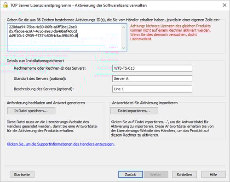Viewport: 230px width, 182px height.
Task: Click the Beschreibung field containing Line 1
Action: [152, 89]
